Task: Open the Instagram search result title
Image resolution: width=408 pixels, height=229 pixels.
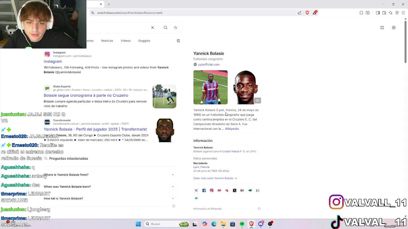Action: click(x=53, y=61)
